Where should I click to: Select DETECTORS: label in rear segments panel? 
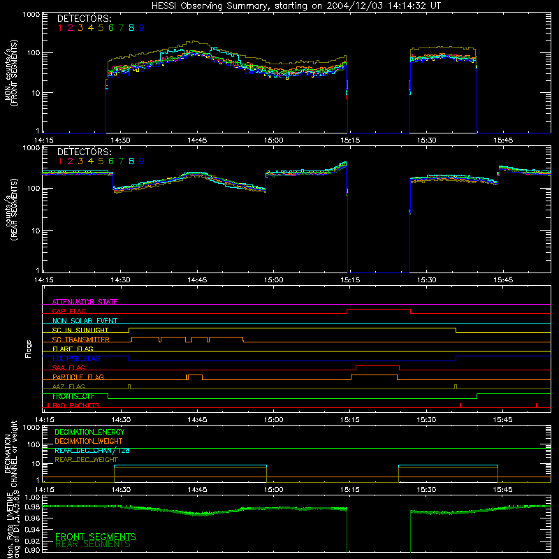pyautogui.click(x=84, y=152)
